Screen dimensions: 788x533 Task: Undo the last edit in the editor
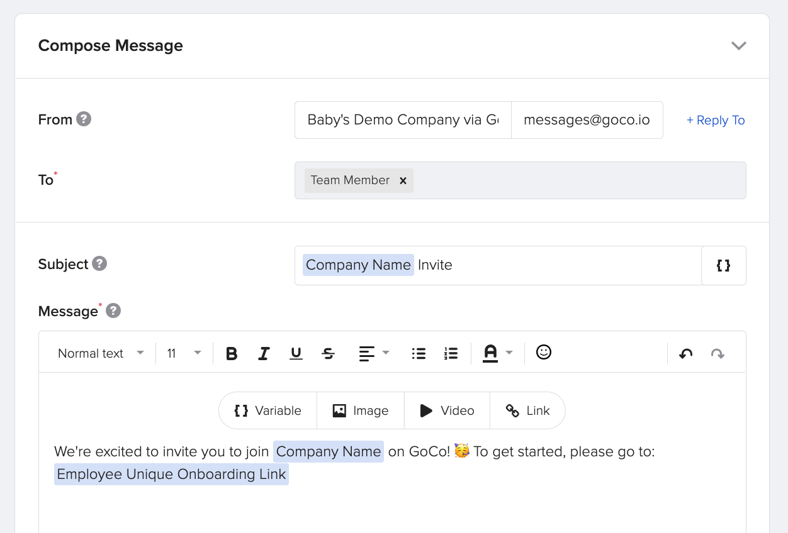click(685, 353)
